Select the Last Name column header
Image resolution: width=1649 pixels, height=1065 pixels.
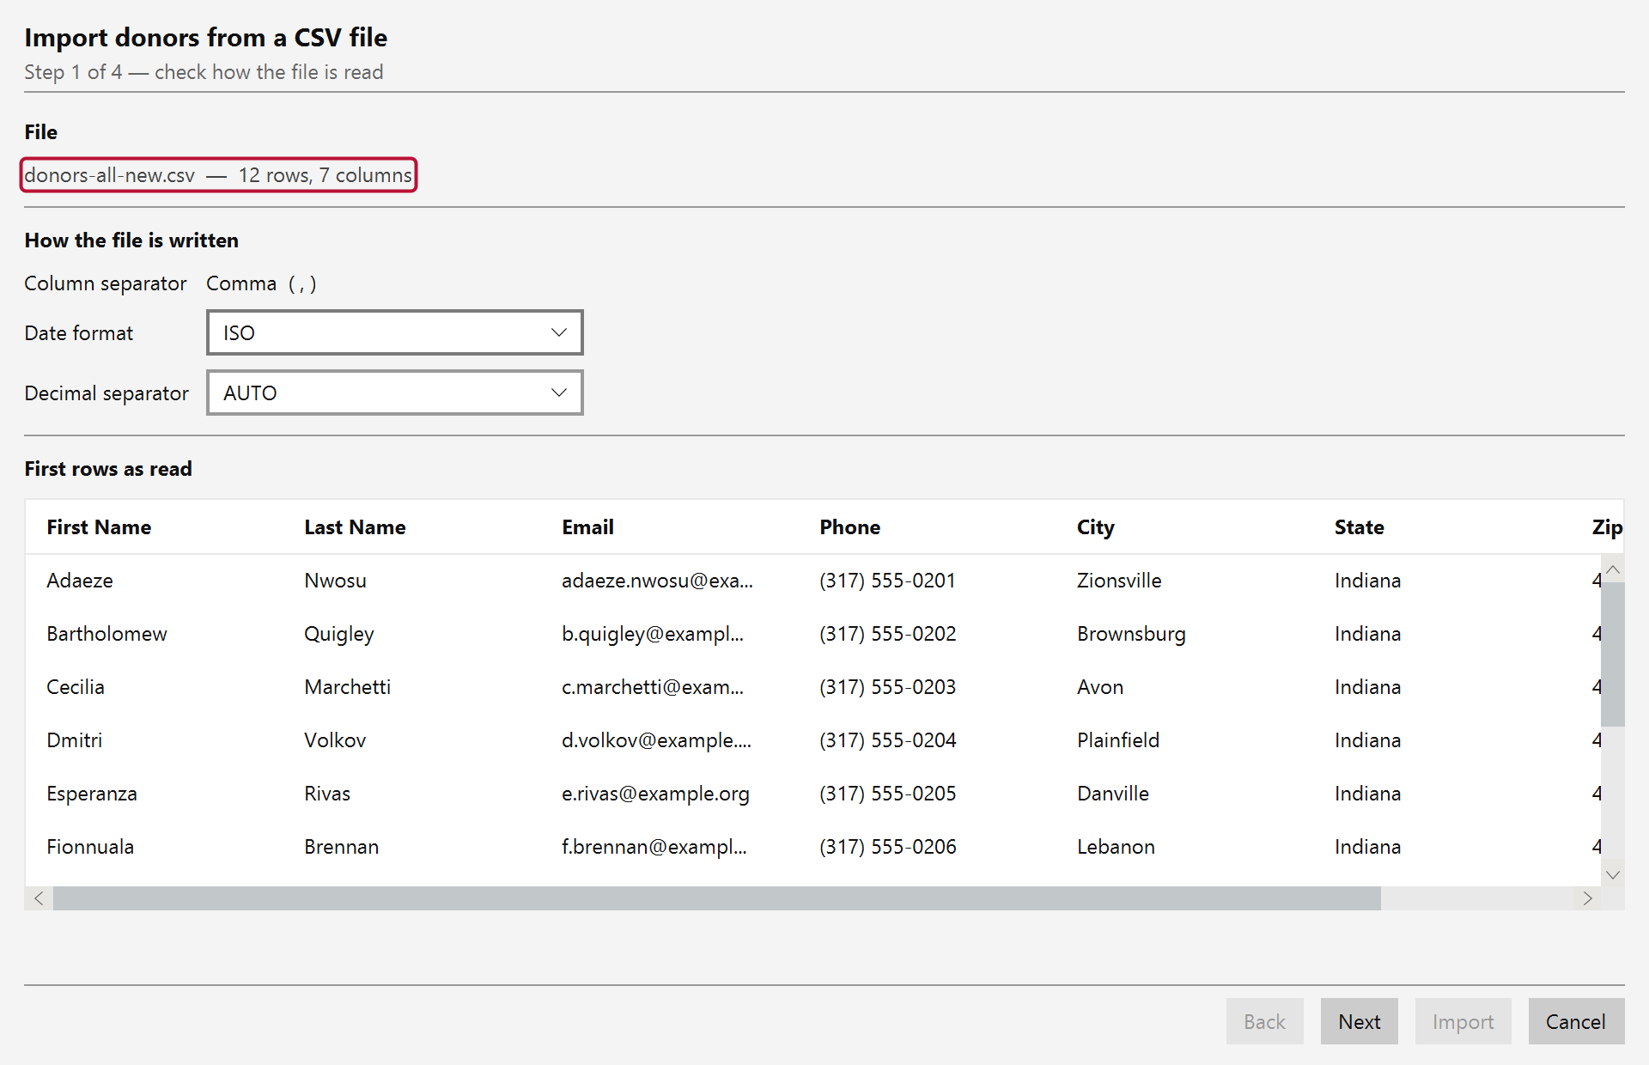coord(355,527)
